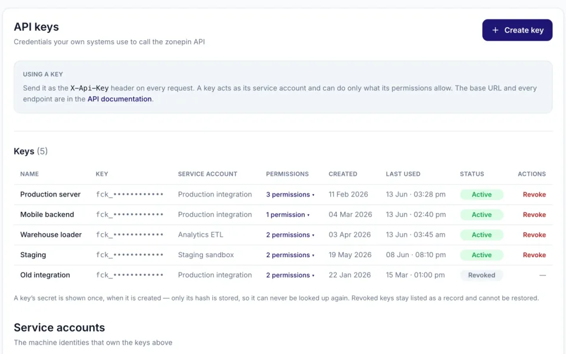Click the created date 03 Apr 2026

(350, 235)
